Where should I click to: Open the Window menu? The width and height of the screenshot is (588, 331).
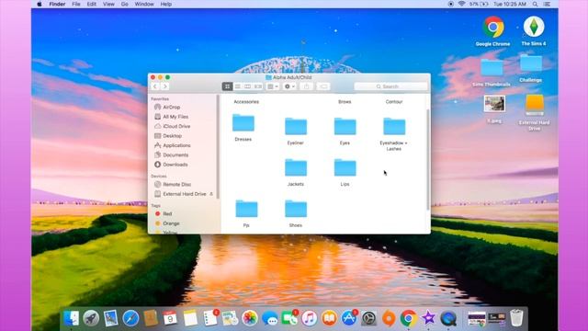click(x=144, y=4)
